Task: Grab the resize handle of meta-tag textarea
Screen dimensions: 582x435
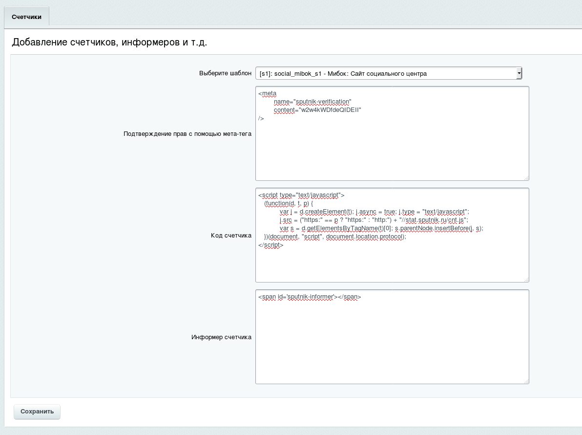Action: 526,178
